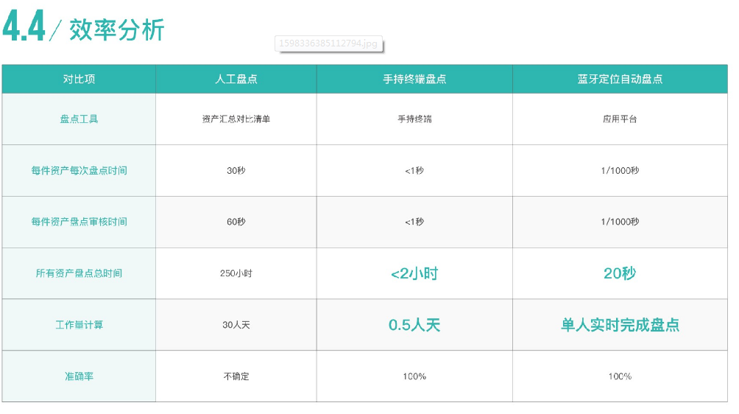The height and width of the screenshot is (414, 739).
Task: Select the 应用平台 cell
Action: tap(620, 119)
